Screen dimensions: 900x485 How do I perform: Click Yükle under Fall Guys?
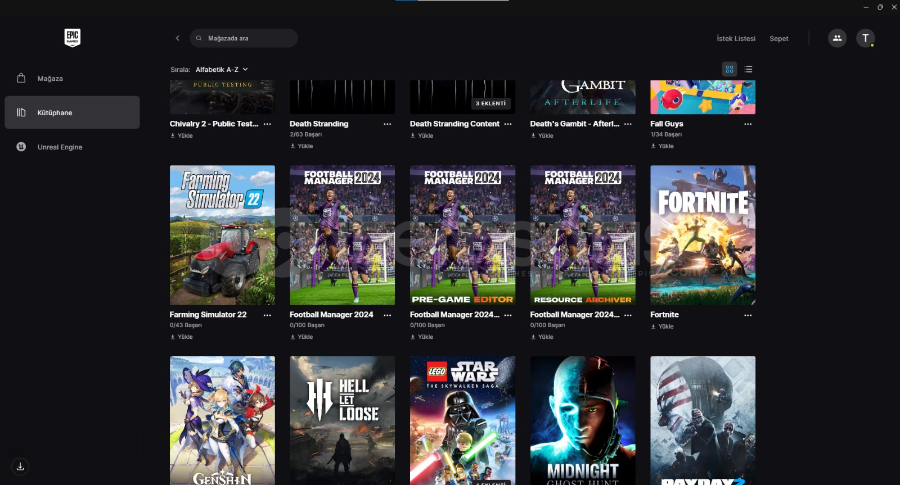[x=662, y=146]
